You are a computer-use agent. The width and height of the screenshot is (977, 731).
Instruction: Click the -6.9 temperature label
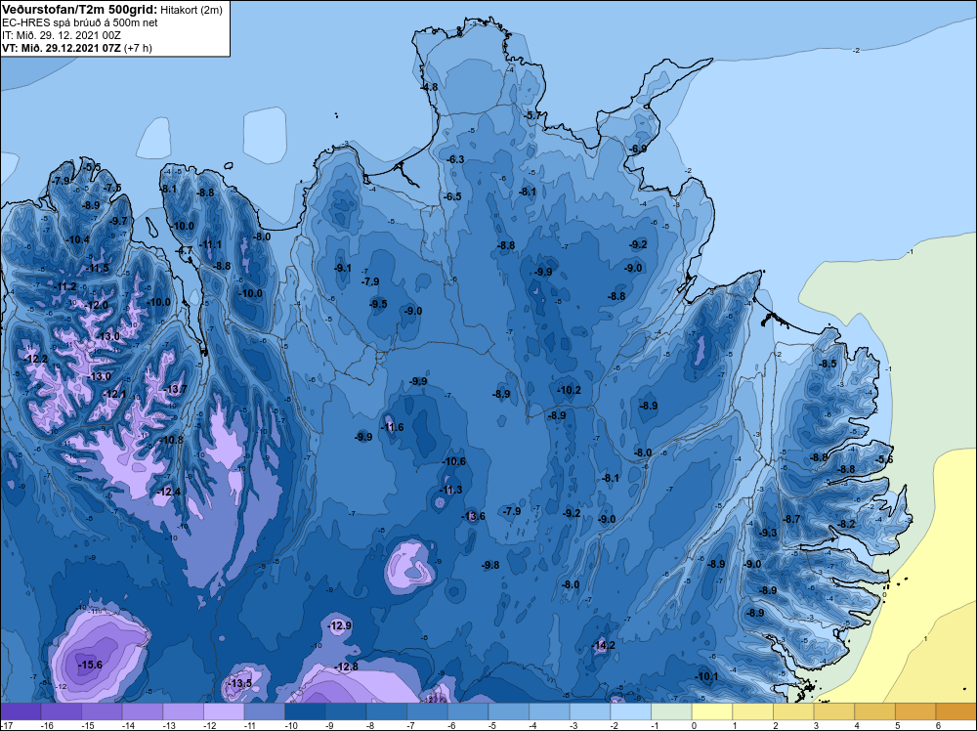pyautogui.click(x=637, y=149)
